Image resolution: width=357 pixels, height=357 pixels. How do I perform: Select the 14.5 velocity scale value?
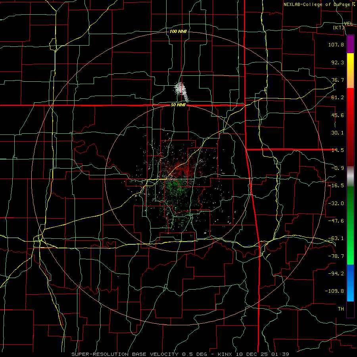338,150
